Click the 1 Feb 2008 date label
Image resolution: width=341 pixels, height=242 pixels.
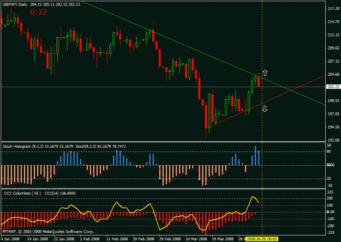(x=89, y=239)
